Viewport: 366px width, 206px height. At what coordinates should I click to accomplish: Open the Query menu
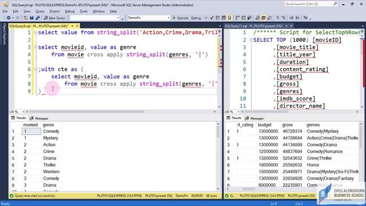(x=40, y=11)
